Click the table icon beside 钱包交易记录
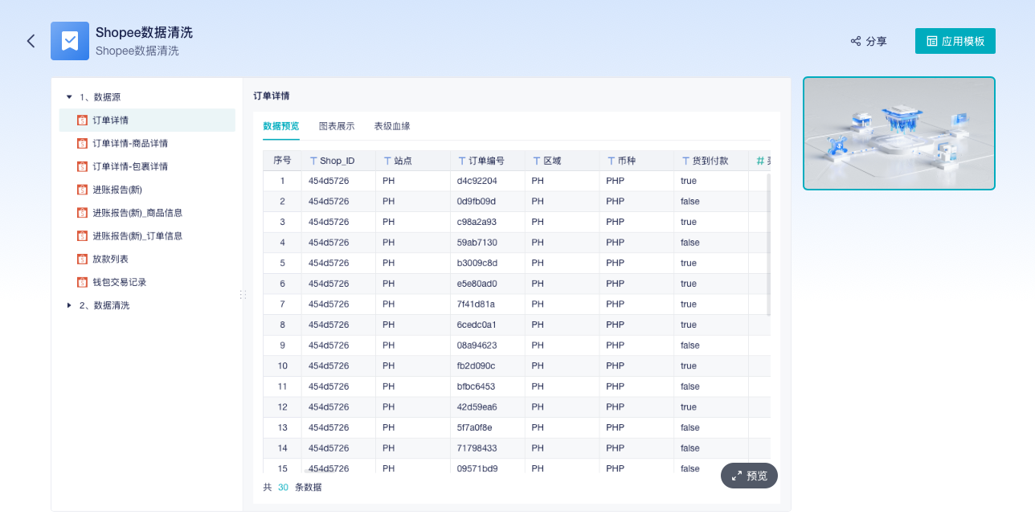Screen dimensions: 1035x527 [82, 283]
